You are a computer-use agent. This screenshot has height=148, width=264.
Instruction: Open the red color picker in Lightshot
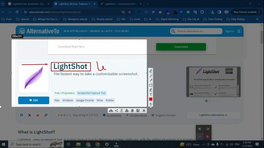coord(151,99)
